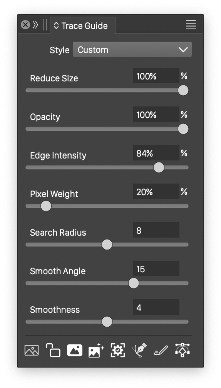The height and width of the screenshot is (388, 221).
Task: Expand Trace Guide tab with up-down arrows
Action: click(56, 25)
